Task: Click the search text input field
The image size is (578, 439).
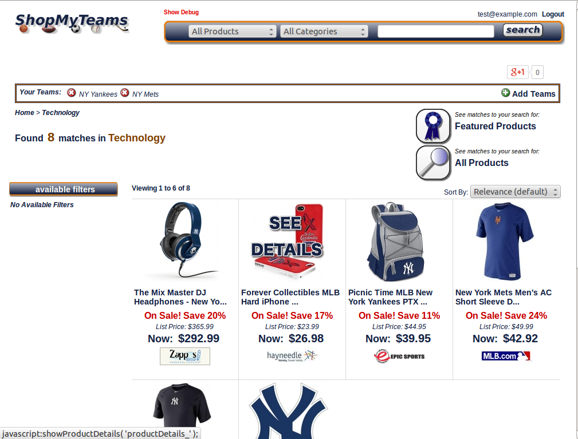Action: coord(436,31)
